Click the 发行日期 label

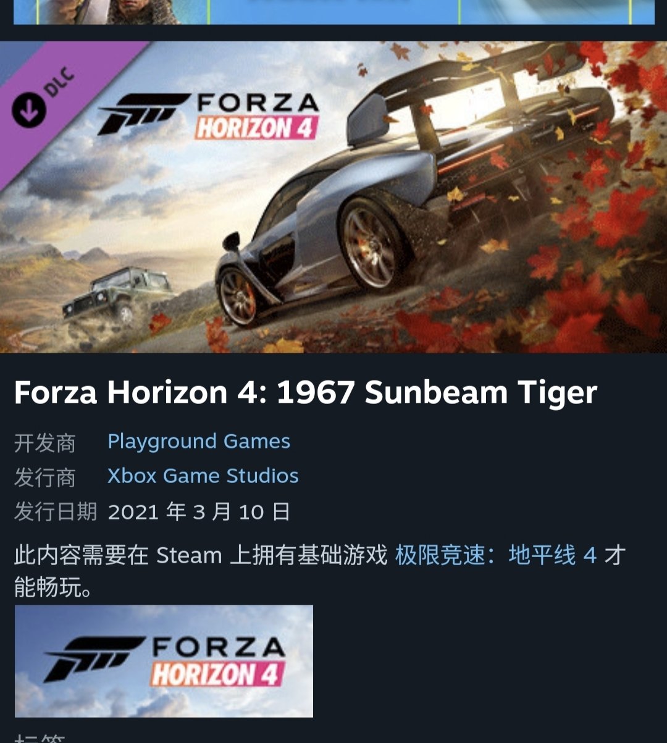(56, 512)
